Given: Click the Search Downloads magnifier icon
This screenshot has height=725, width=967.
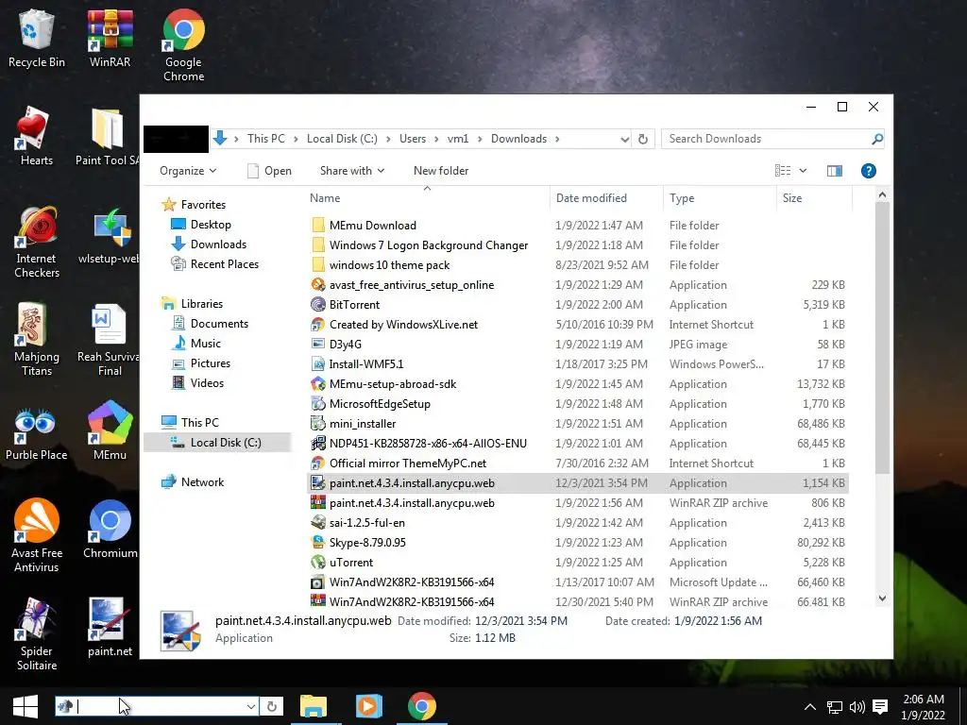Looking at the screenshot, I should click(x=877, y=139).
